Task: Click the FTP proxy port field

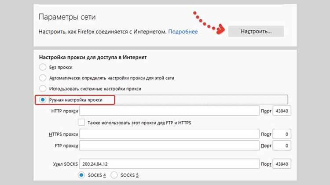Action: pyautogui.click(x=282, y=145)
